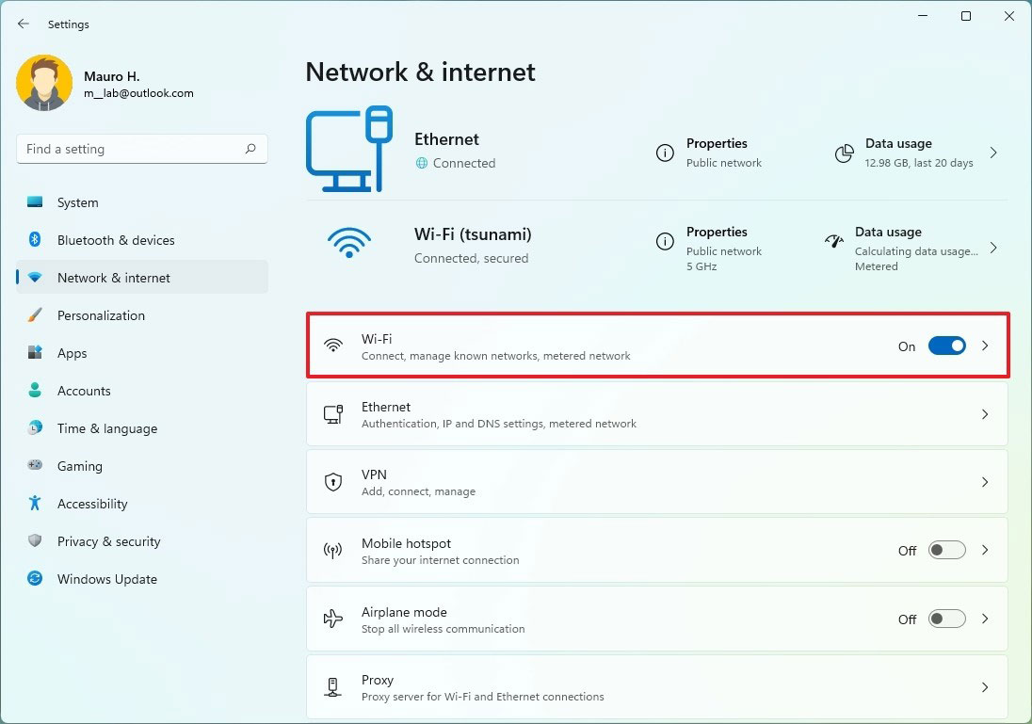1032x724 pixels.
Task: Click the back arrow icon beside Settings
Action: (24, 24)
